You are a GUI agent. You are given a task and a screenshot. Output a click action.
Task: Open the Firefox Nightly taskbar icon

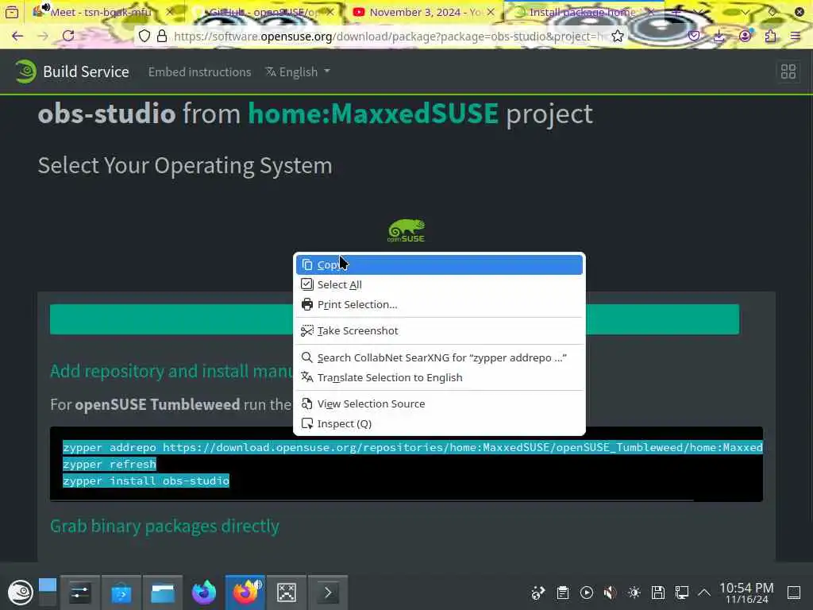(x=204, y=593)
